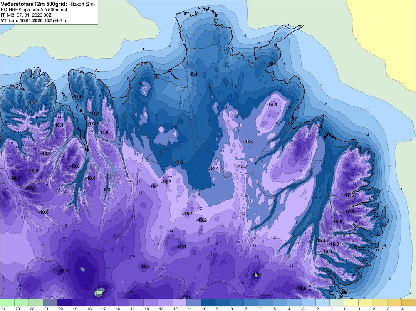
Task: Click the -11.6 temperature value on the map
Action: [x=78, y=96]
